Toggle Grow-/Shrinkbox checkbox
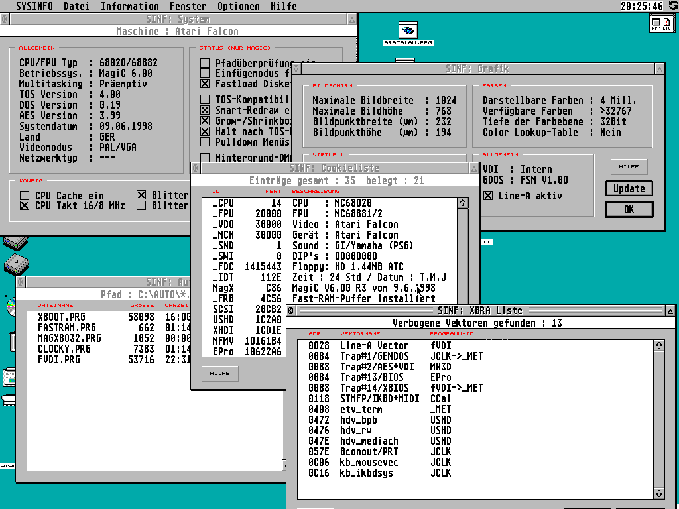 click(x=205, y=121)
